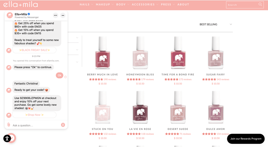Click the verified badge next to Ella+Mila

click(29, 14)
